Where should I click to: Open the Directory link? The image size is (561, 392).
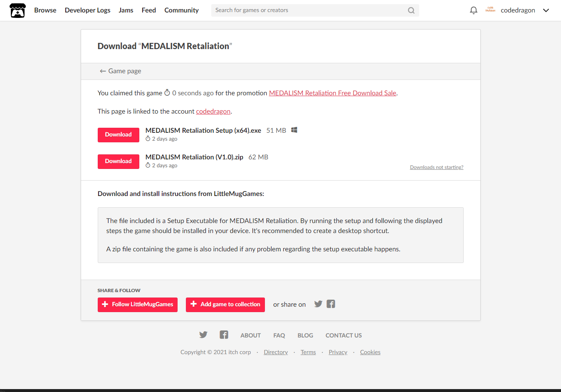[276, 352]
